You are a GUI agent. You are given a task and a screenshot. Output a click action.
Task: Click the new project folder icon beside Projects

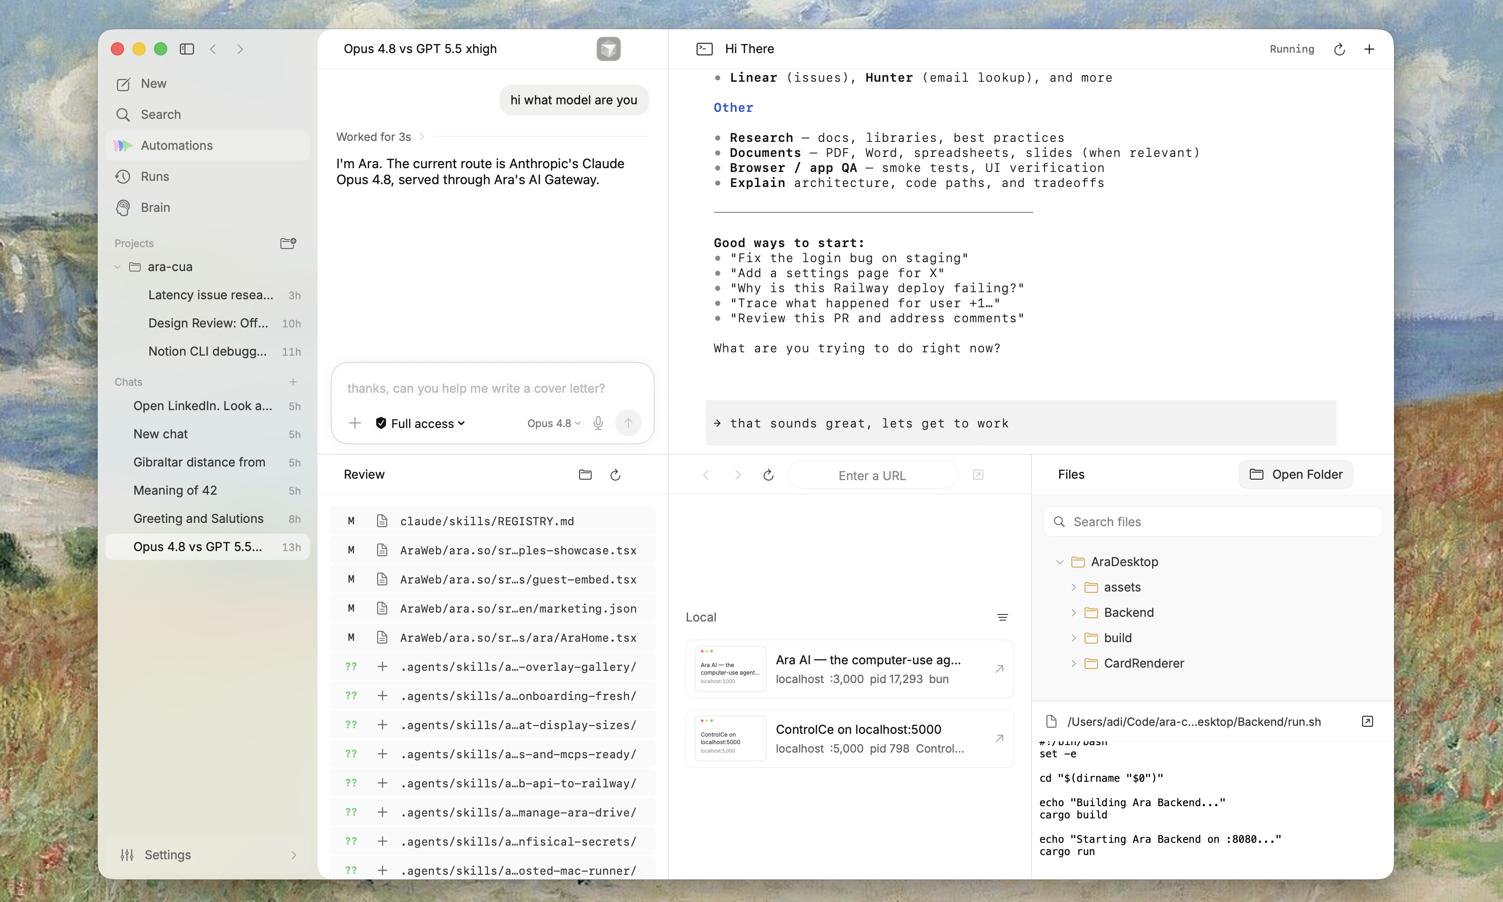[x=288, y=243]
